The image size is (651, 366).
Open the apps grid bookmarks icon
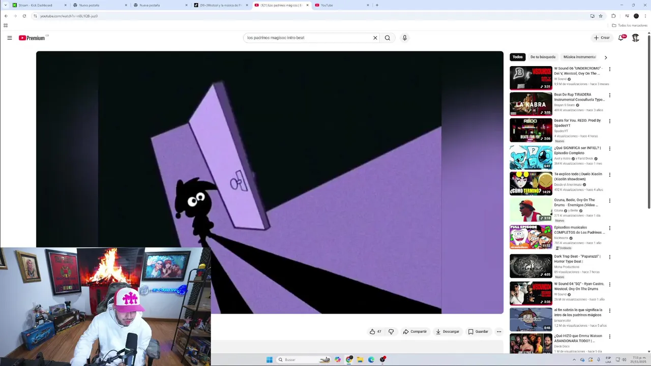pos(6,25)
